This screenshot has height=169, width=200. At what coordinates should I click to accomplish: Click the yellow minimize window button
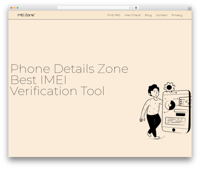14,8
